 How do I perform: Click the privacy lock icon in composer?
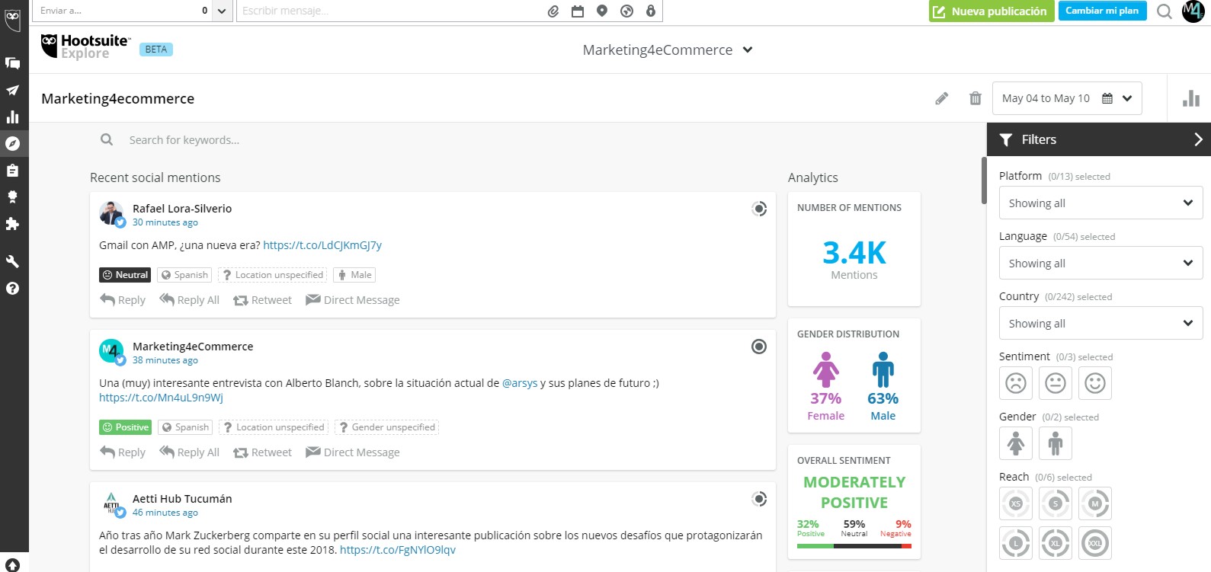coord(650,11)
